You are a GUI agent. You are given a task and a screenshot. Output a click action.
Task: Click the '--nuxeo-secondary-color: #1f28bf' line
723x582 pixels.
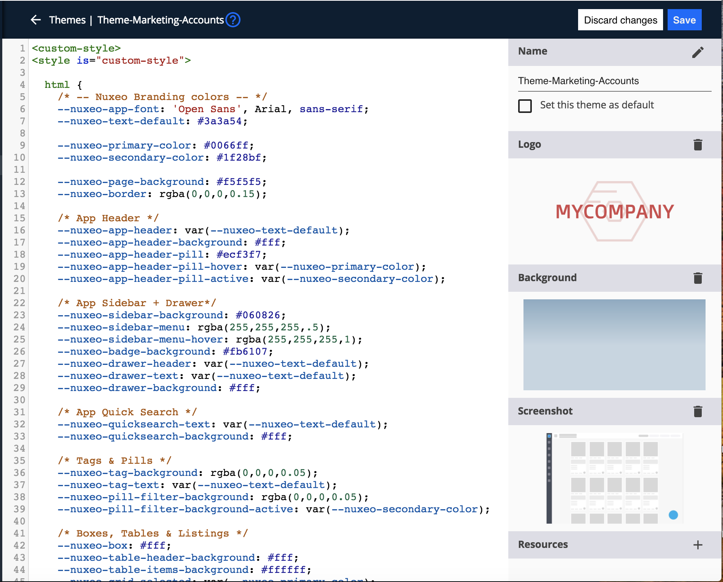[x=162, y=158]
